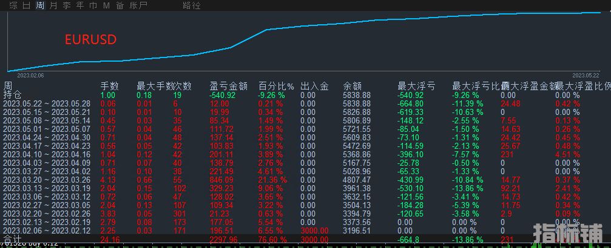Click floating loss ratio -11.39 %
The height and width of the screenshot is (248, 611).
[x=468, y=104]
